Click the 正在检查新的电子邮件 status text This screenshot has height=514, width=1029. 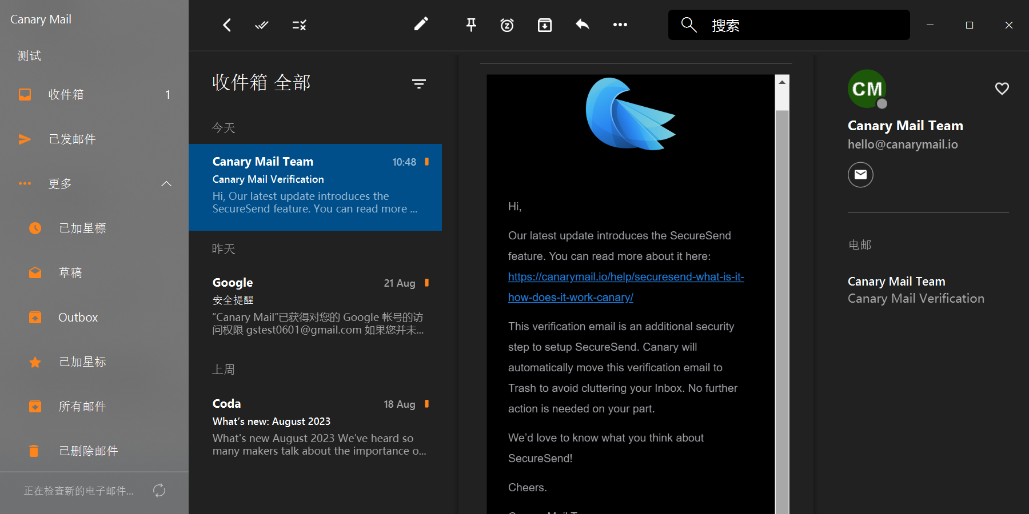point(79,491)
